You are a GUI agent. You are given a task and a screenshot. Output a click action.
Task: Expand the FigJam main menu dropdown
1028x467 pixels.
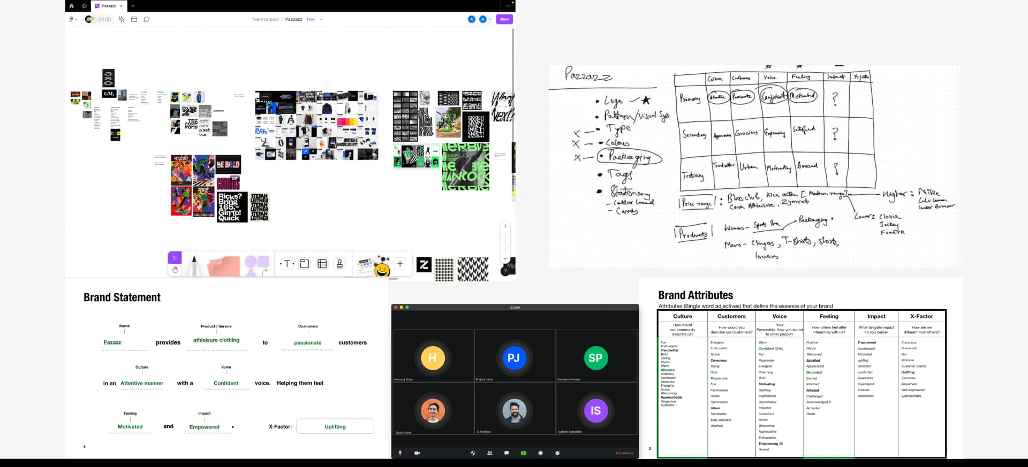[73, 19]
